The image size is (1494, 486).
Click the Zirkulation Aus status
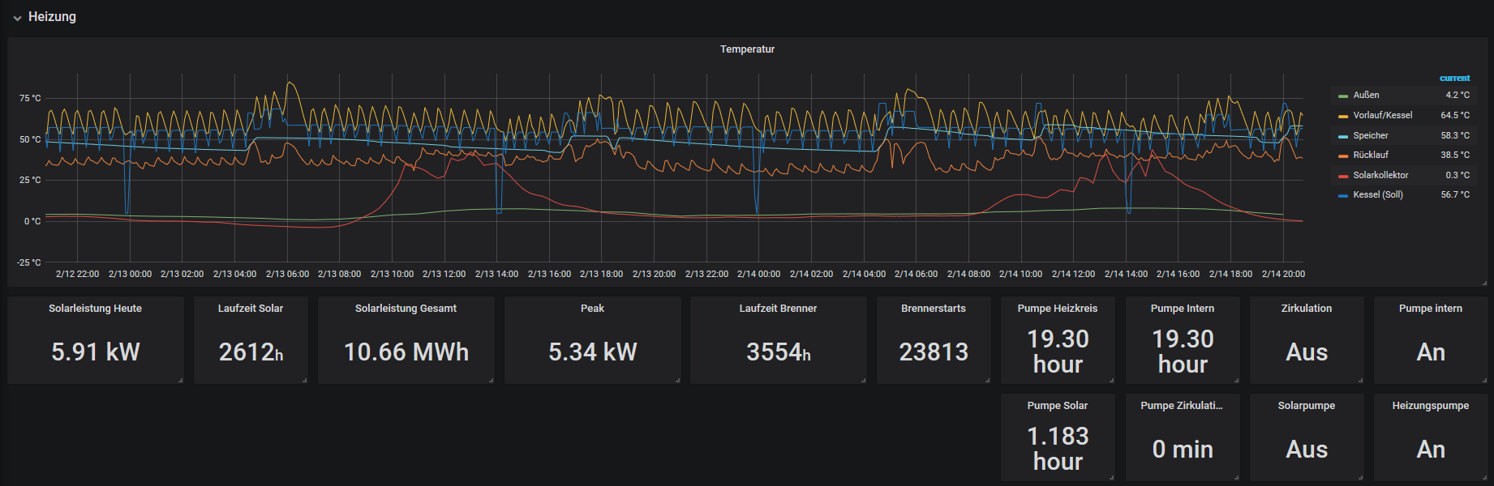click(x=1307, y=352)
